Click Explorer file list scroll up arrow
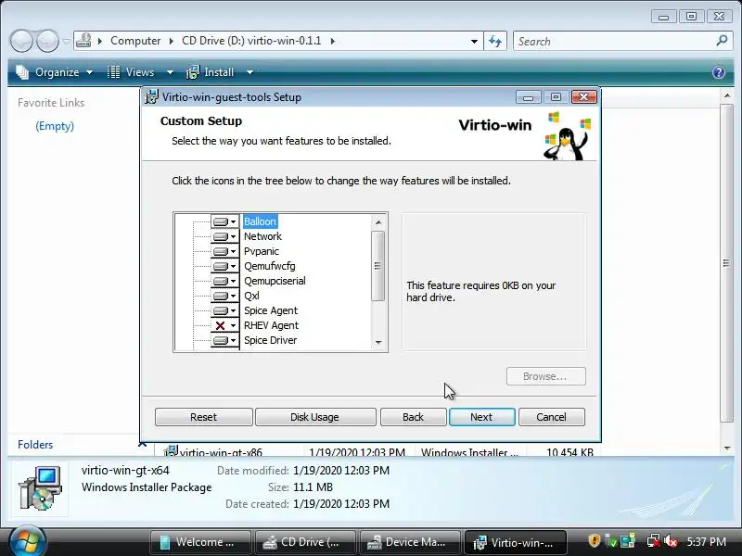 (x=727, y=96)
